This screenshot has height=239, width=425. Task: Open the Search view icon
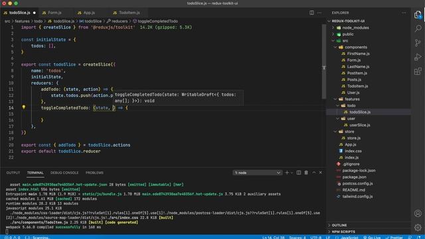(x=418, y=29)
